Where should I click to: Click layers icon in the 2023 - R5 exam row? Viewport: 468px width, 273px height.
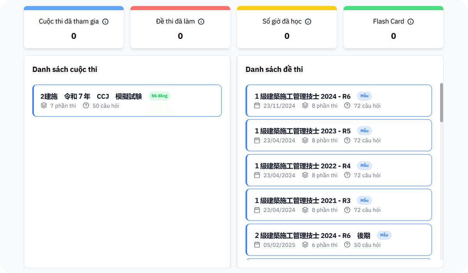click(x=305, y=140)
